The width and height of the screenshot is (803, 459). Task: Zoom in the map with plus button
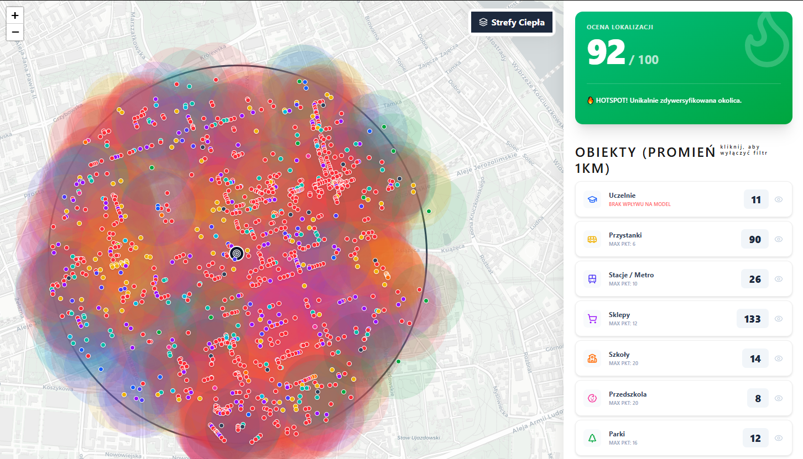[15, 15]
